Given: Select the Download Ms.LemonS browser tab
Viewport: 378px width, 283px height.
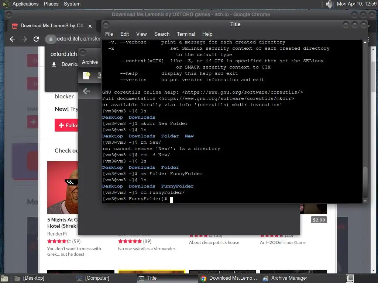Looking at the screenshot, I should [52, 26].
